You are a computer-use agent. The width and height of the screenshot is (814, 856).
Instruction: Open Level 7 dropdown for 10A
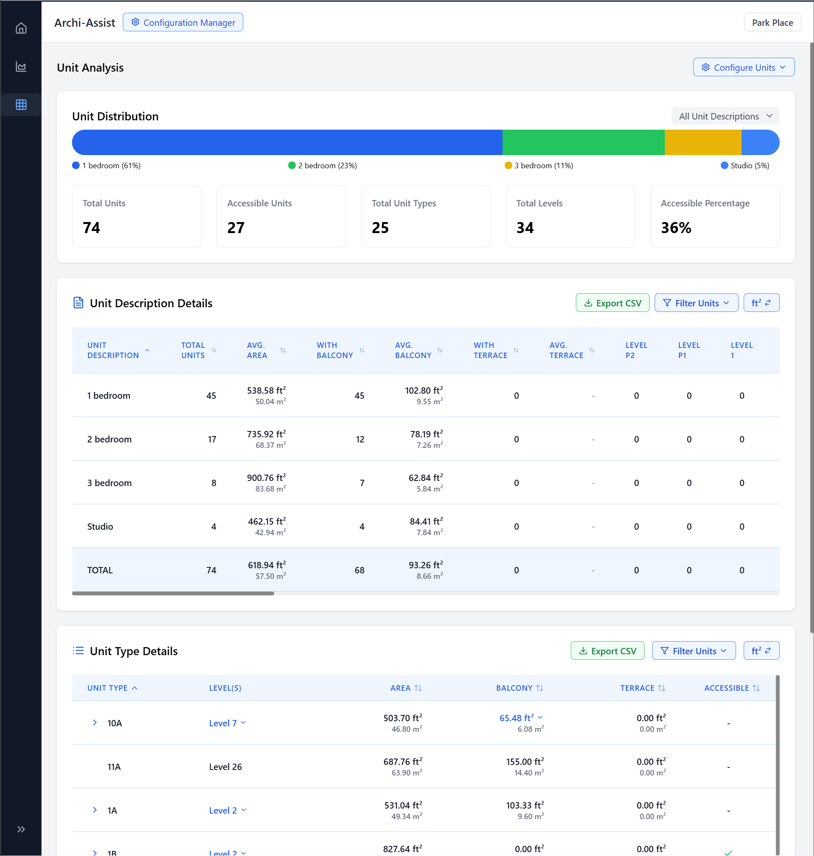pyautogui.click(x=228, y=723)
